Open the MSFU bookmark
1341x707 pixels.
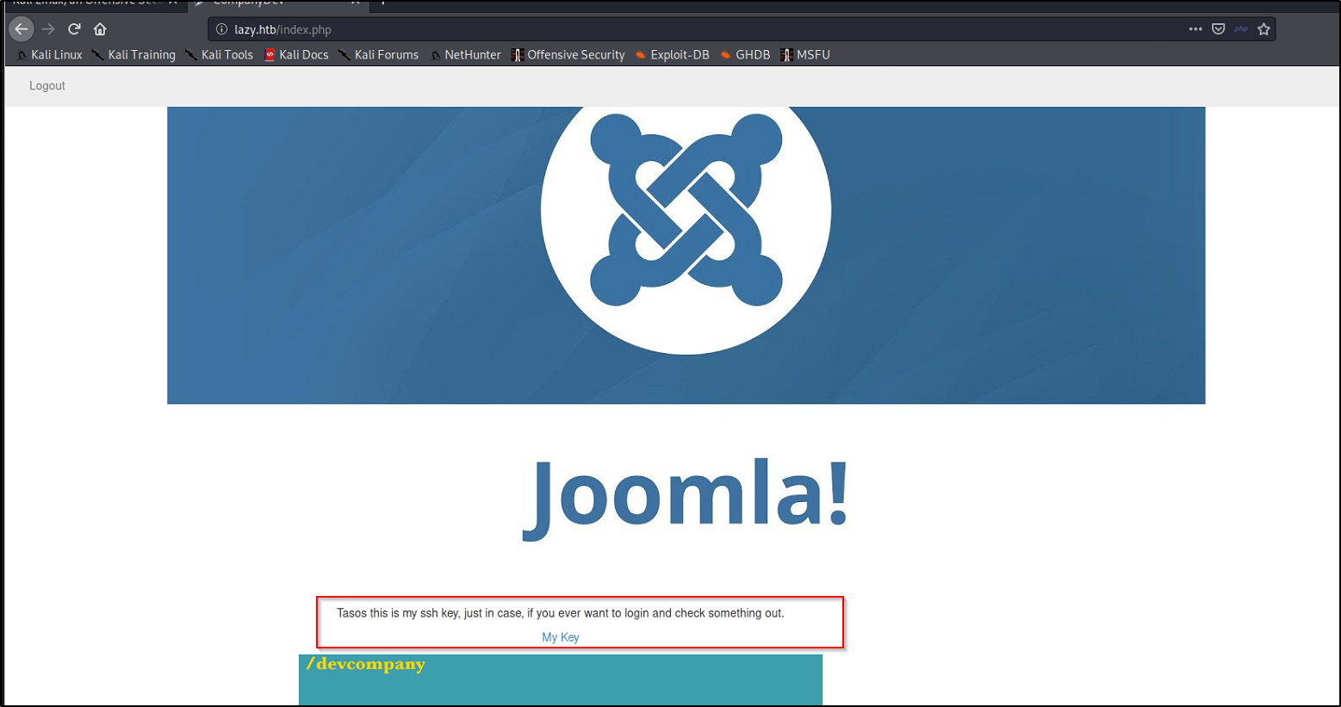coord(805,54)
